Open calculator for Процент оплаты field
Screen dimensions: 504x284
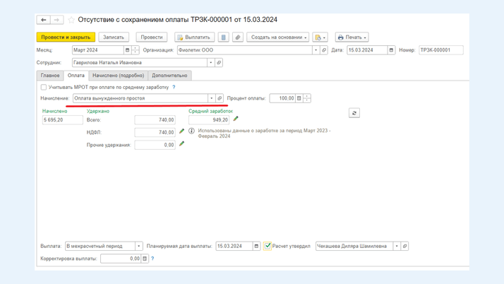pyautogui.click(x=299, y=98)
